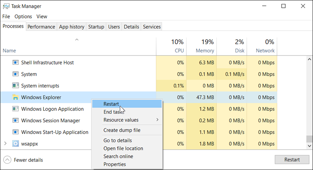Switch to the Details tab

coord(131,27)
